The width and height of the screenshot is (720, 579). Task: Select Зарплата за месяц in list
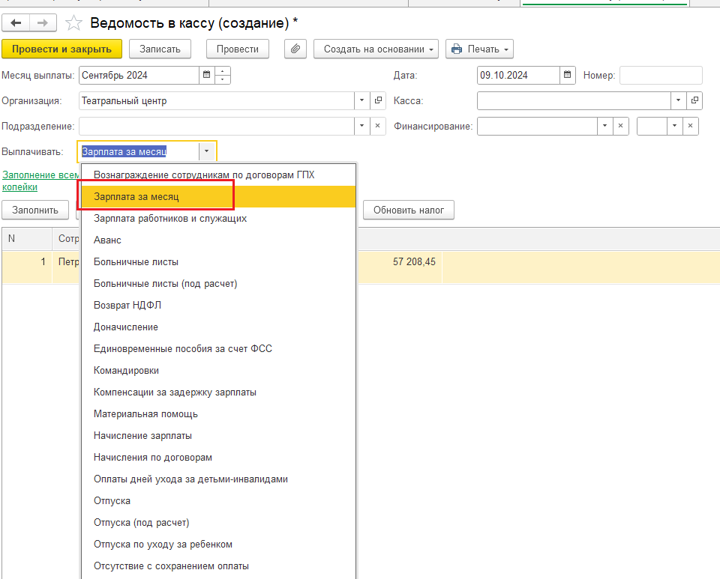[218, 197]
